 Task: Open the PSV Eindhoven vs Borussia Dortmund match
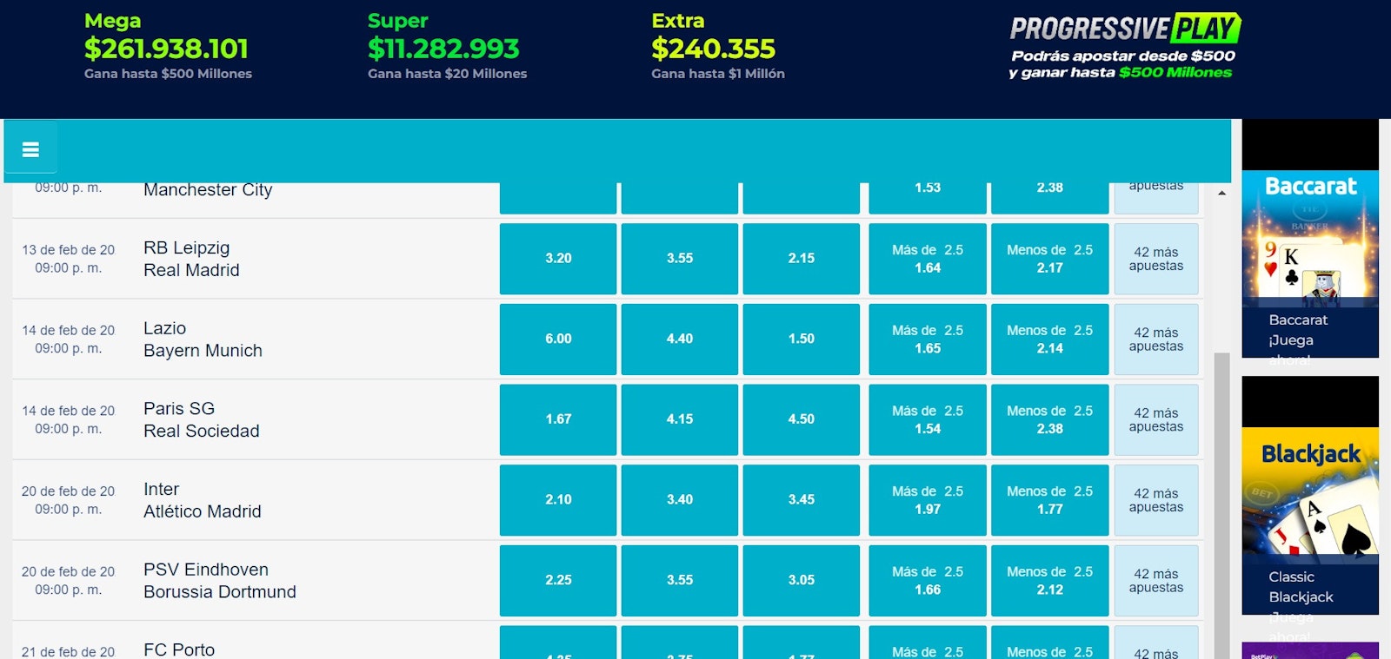[219, 581]
